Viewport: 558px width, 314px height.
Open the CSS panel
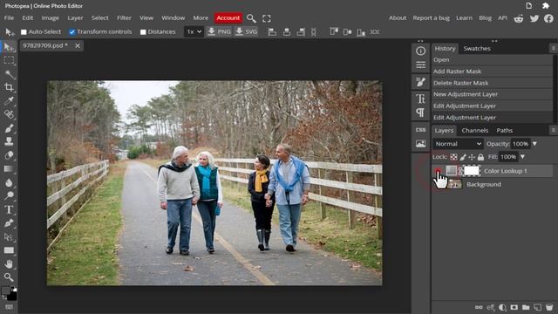click(x=420, y=130)
